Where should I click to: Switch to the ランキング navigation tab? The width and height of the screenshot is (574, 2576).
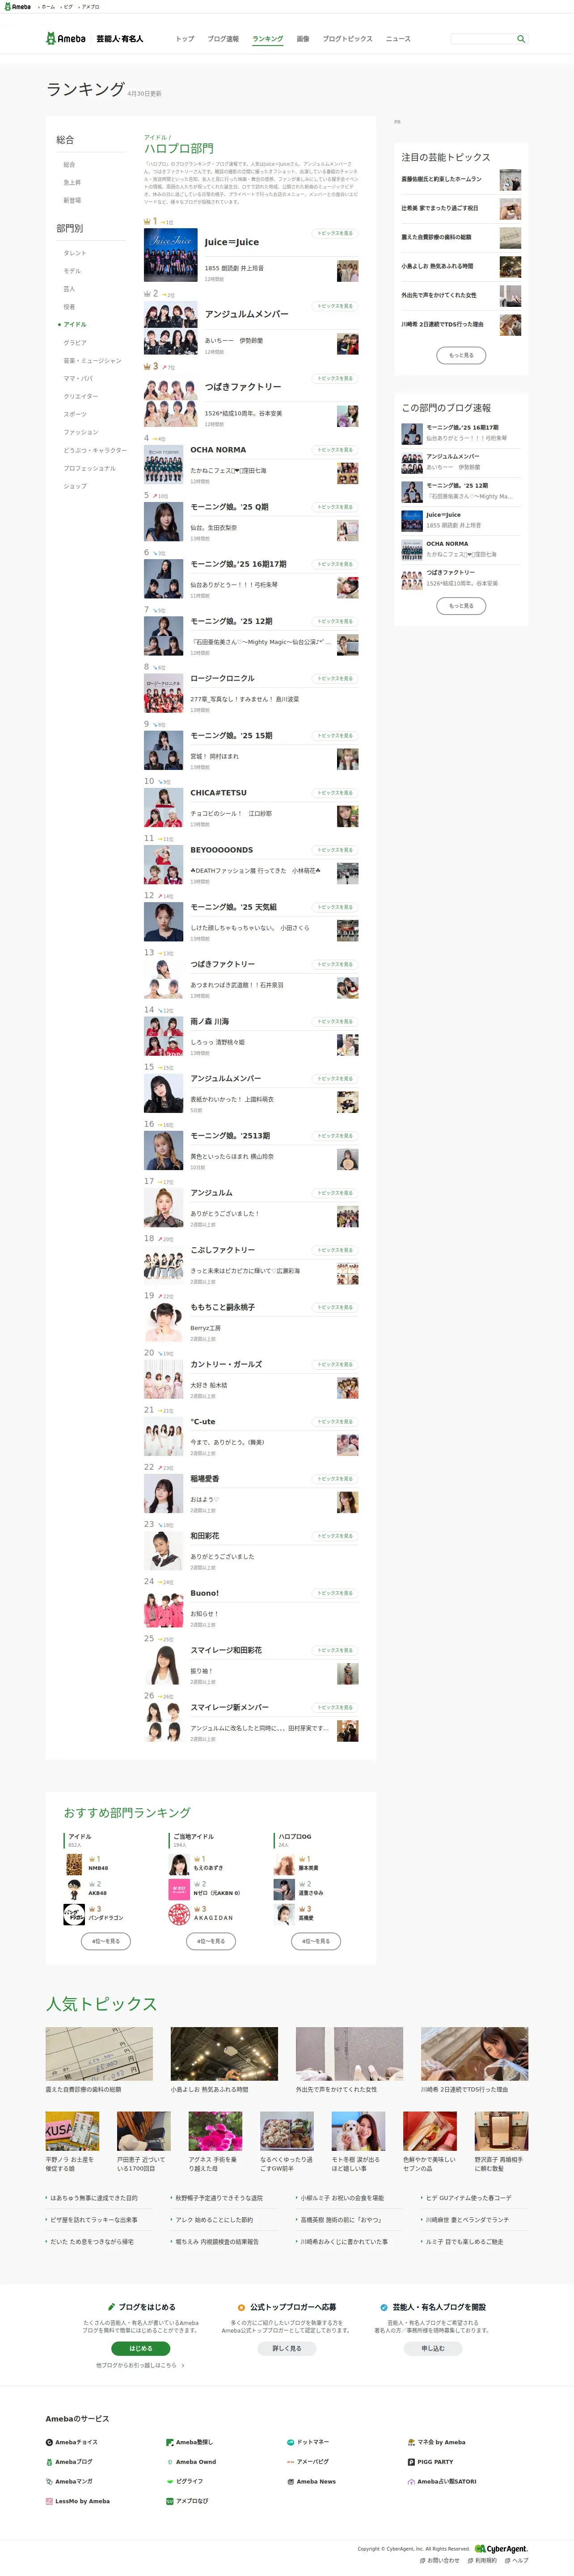tap(267, 39)
